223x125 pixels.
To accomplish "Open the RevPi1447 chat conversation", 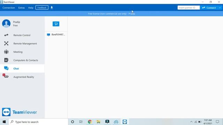I will point(56,35).
